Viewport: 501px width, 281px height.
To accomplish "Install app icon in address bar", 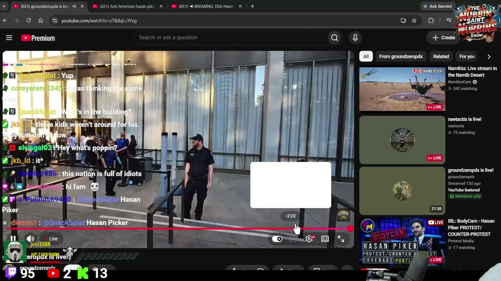I will (x=404, y=21).
